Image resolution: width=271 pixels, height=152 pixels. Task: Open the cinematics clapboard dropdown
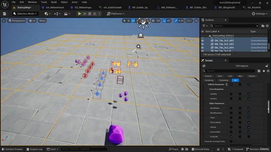[67, 14]
